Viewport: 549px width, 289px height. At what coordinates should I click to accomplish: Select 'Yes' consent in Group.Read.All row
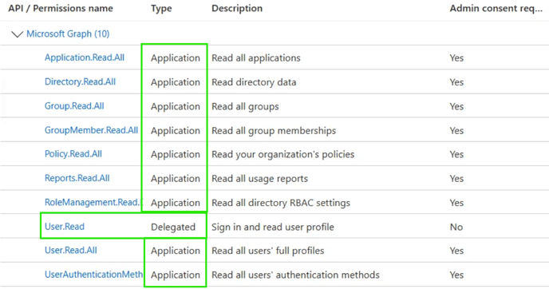[456, 106]
